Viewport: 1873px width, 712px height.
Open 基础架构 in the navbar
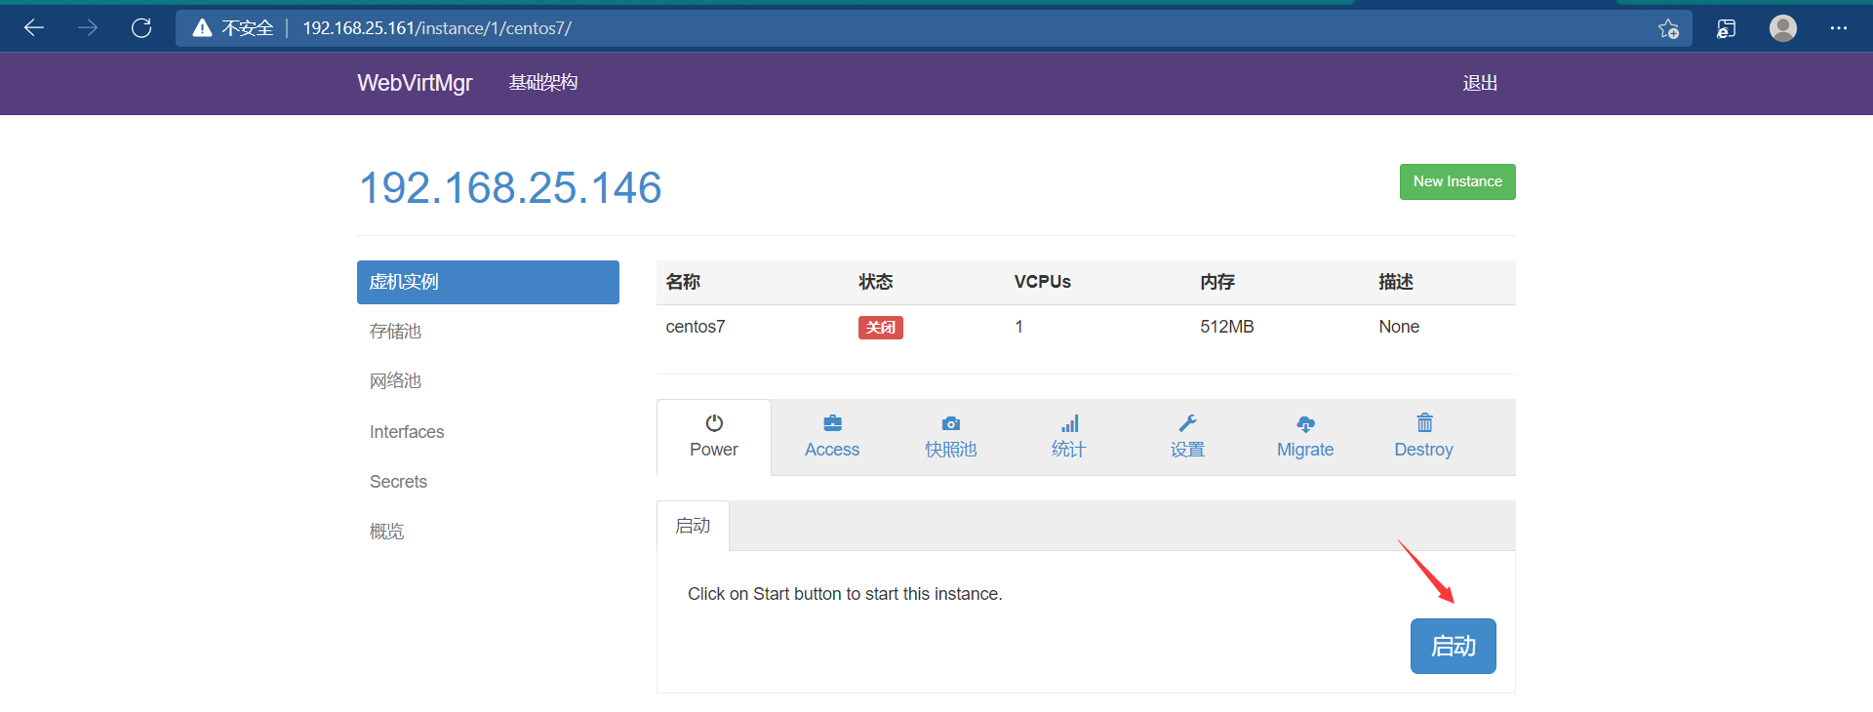click(x=543, y=83)
